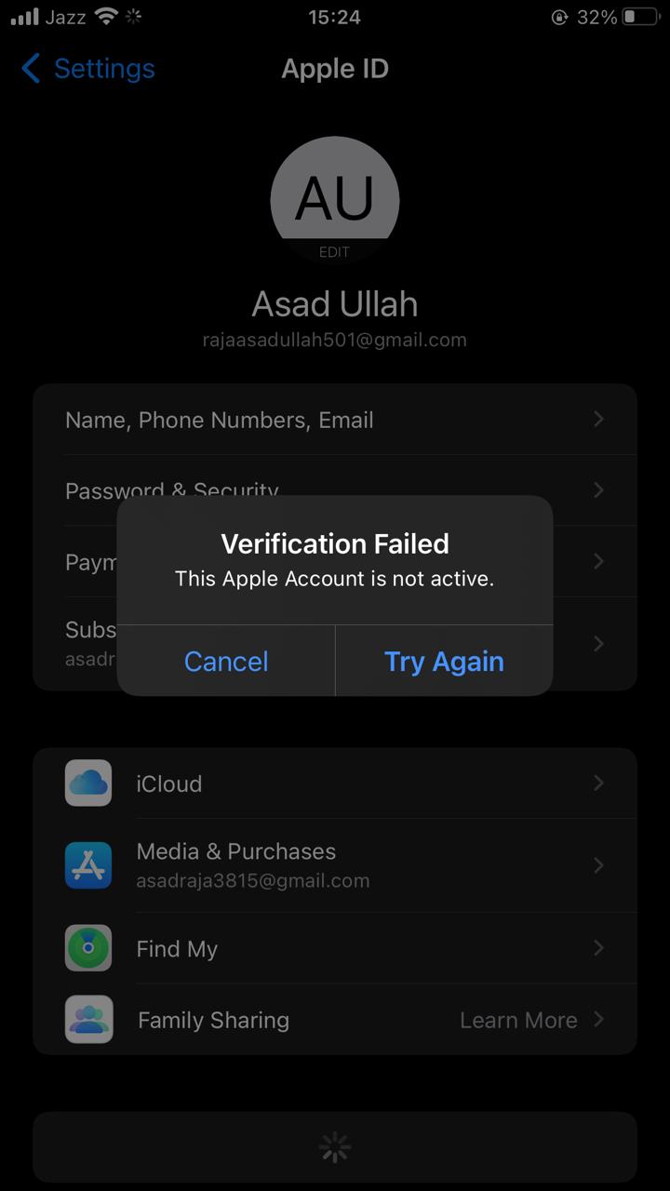Tap the iCloud cloud icon
The height and width of the screenshot is (1191, 670).
pyautogui.click(x=88, y=783)
